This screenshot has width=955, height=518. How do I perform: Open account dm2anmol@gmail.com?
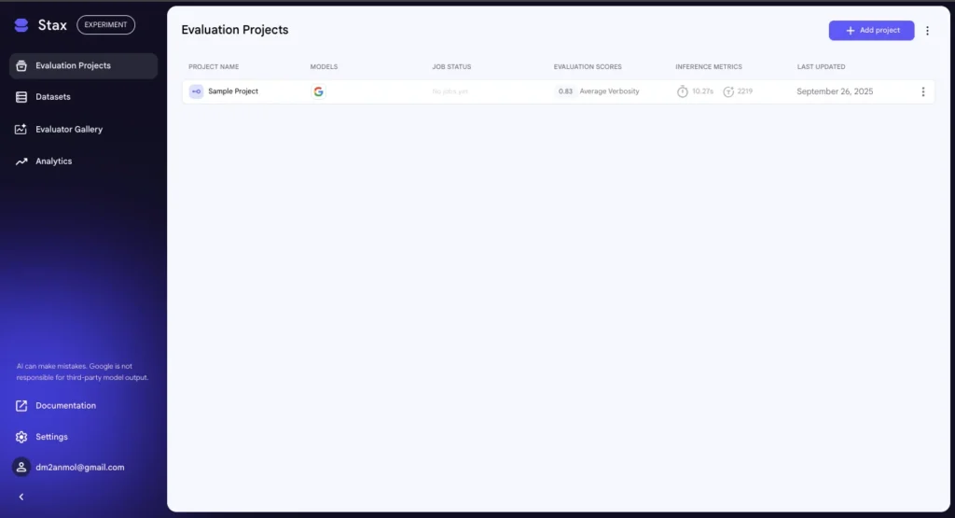point(80,468)
